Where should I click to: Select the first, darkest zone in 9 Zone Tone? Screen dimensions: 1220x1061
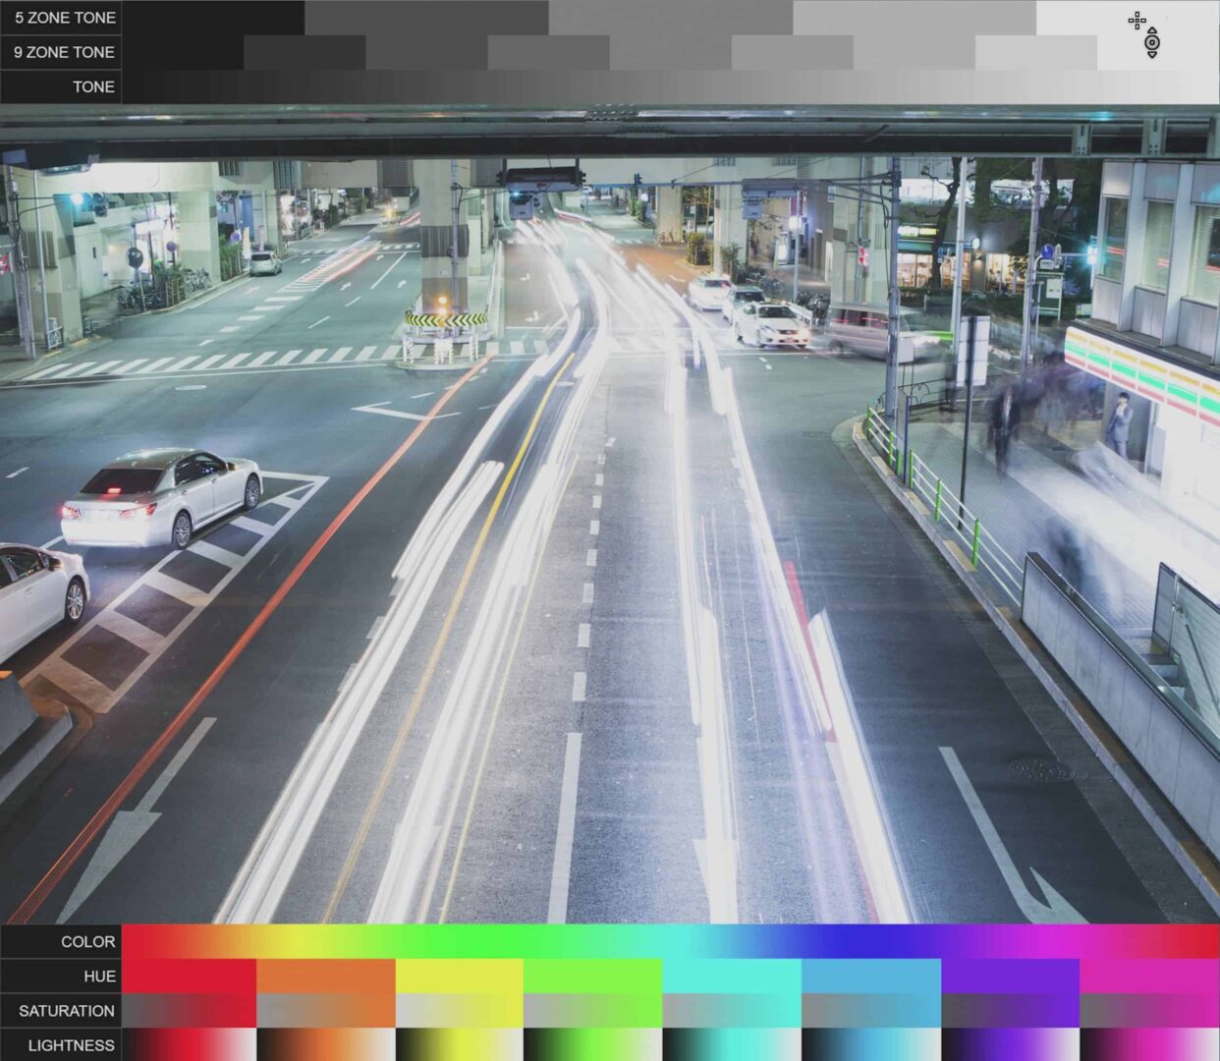click(x=183, y=52)
